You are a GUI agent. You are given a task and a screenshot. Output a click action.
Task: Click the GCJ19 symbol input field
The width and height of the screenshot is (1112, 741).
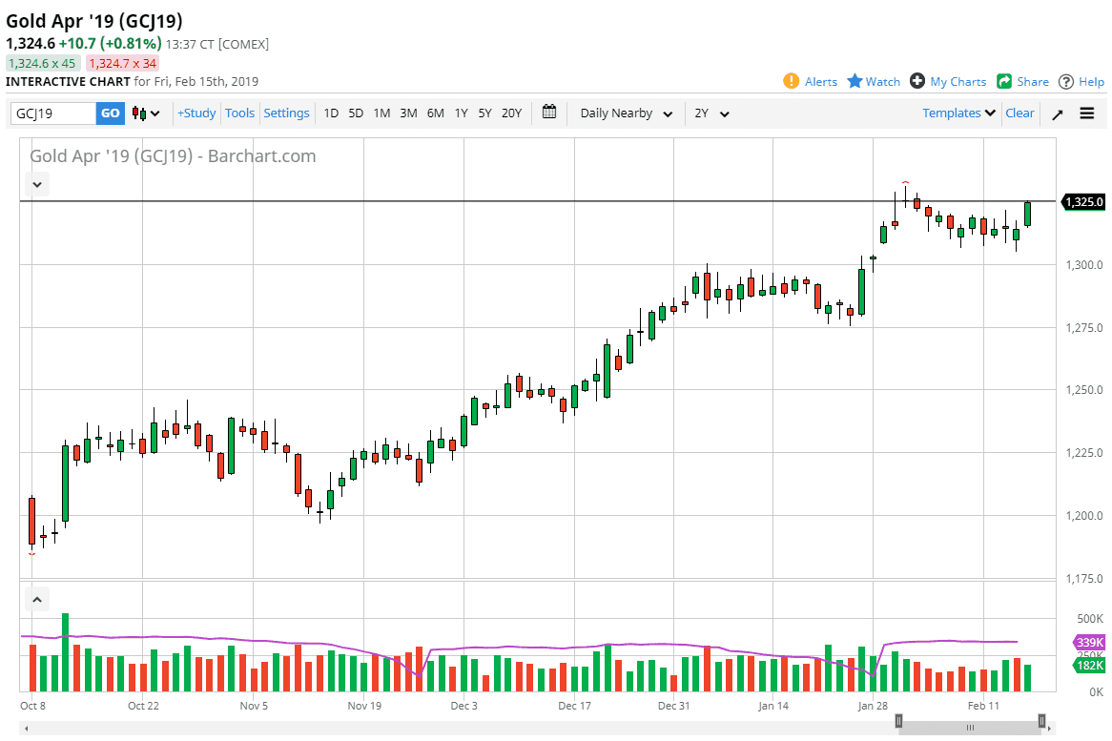[x=53, y=113]
